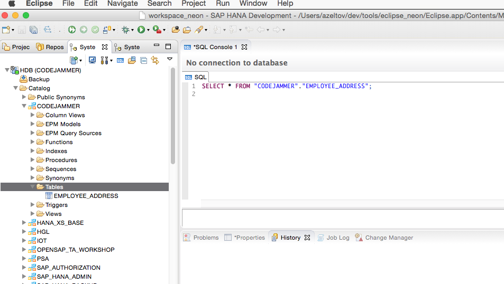Switch to the Job Log tab

point(337,238)
